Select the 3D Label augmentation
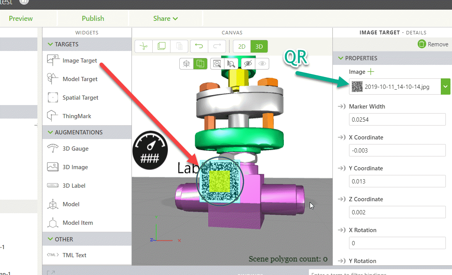This screenshot has height=275, width=452. click(x=73, y=185)
